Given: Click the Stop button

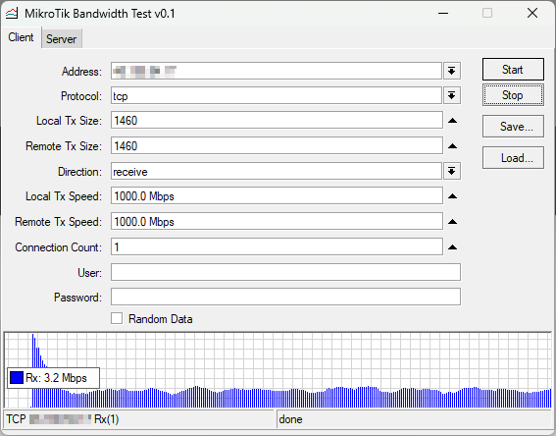Looking at the screenshot, I should [513, 95].
